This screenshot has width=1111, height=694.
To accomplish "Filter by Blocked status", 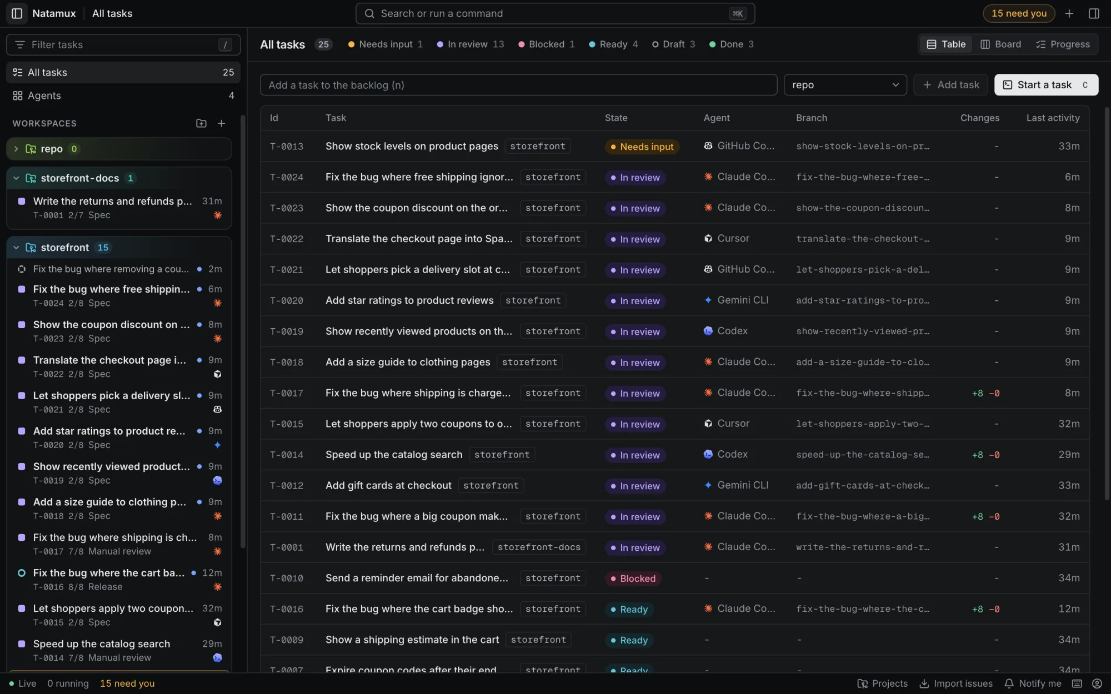I will pos(546,44).
